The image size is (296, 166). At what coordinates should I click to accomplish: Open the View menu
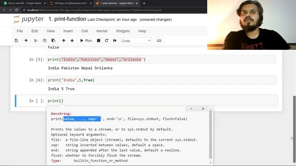[50, 31]
